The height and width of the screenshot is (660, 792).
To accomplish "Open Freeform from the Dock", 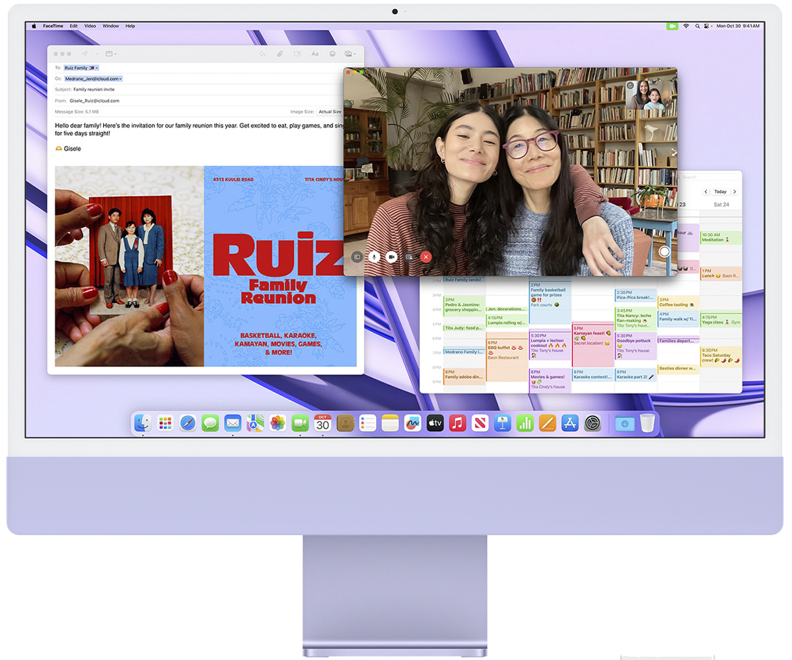I will click(x=413, y=423).
